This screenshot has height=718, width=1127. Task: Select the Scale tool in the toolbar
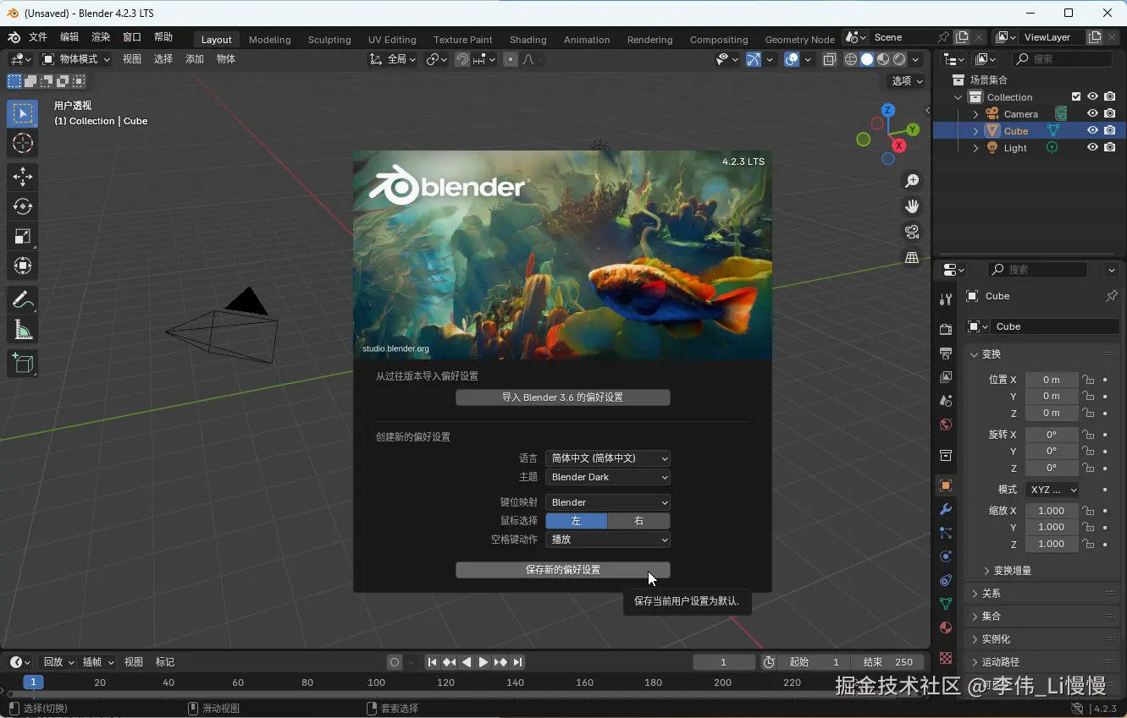(x=23, y=237)
